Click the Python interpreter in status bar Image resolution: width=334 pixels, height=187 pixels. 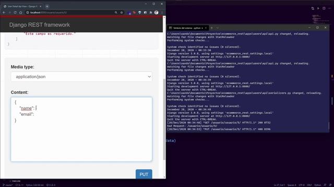pyautogui.click(x=35, y=185)
